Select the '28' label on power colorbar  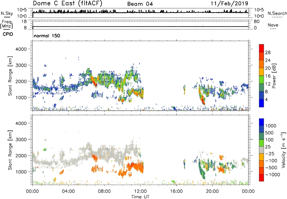(268, 52)
